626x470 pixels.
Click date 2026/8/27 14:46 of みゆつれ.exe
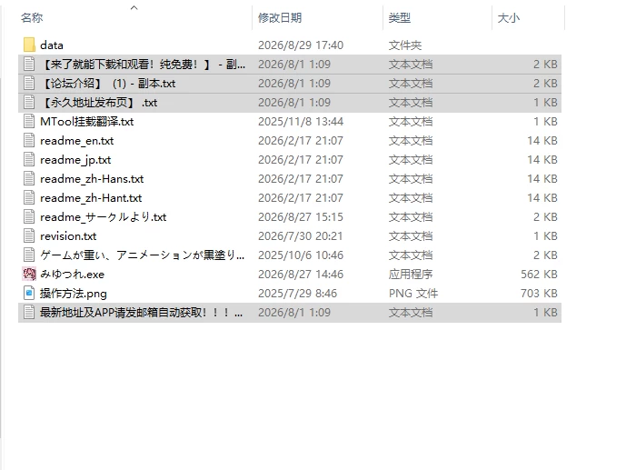[301, 275]
